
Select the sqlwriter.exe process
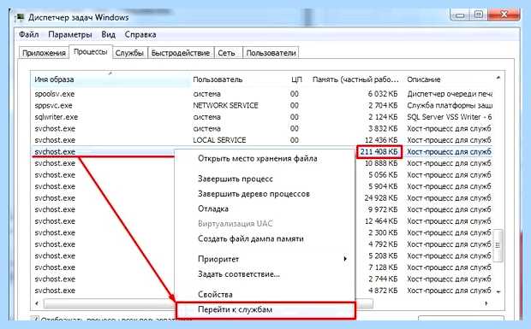(x=262, y=117)
